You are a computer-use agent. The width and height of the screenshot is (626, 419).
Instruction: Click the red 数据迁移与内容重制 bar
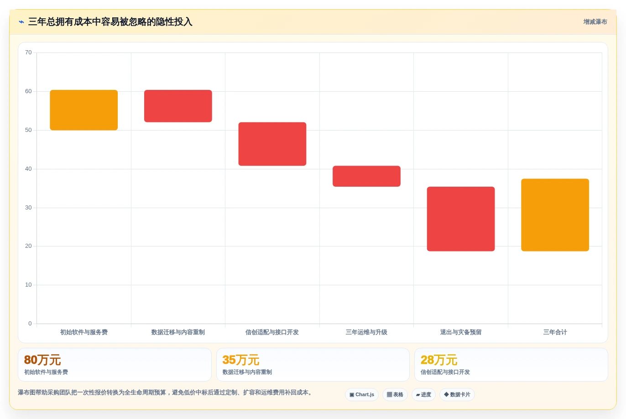178,106
